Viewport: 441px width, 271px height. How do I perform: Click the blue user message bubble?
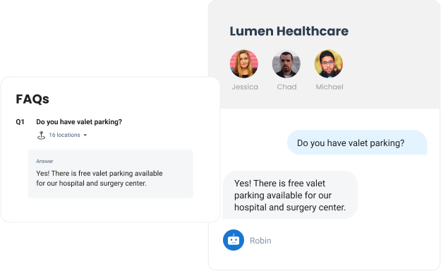click(x=357, y=143)
